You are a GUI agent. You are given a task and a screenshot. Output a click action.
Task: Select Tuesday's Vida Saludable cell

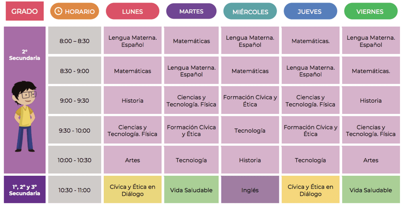tap(191, 190)
